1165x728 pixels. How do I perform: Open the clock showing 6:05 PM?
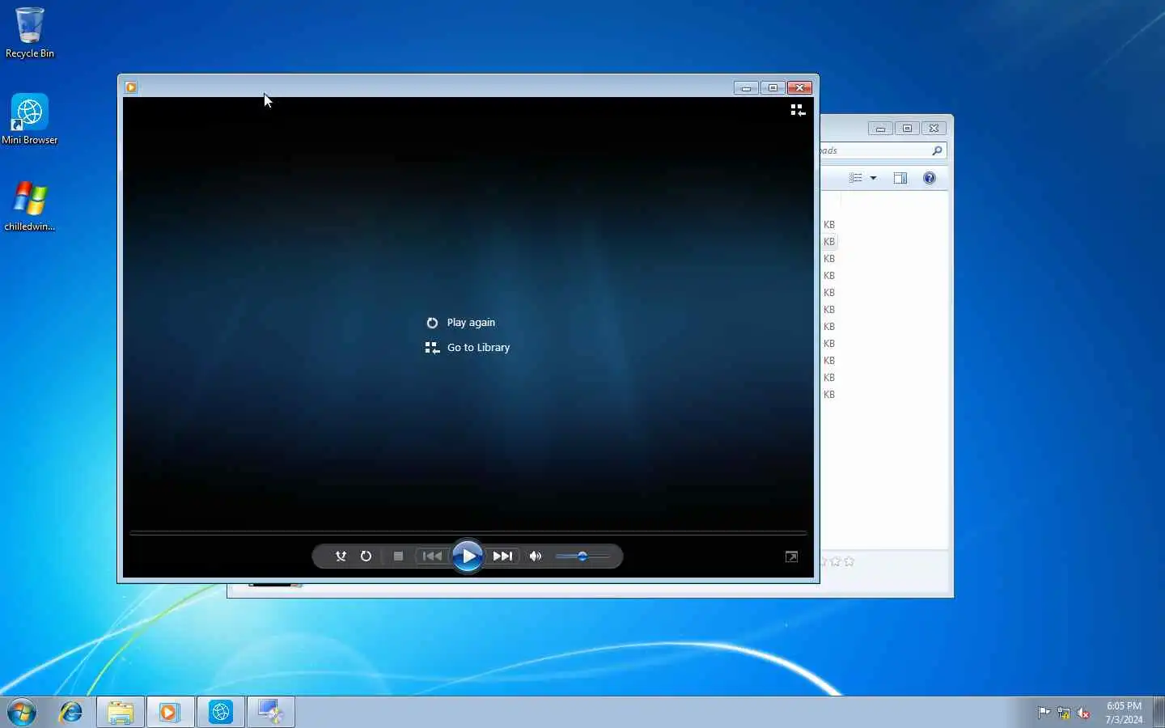[x=1124, y=713]
